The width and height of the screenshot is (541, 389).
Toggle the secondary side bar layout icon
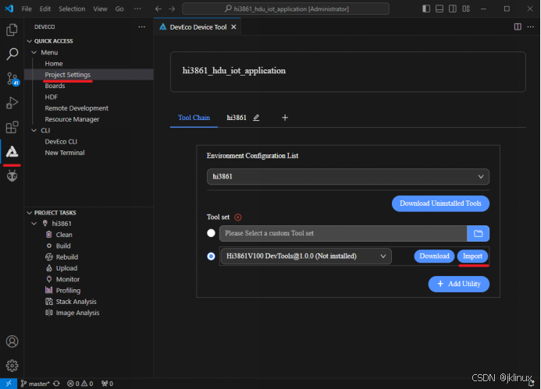coord(452,9)
